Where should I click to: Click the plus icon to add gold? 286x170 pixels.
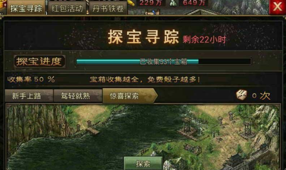point(5,5)
